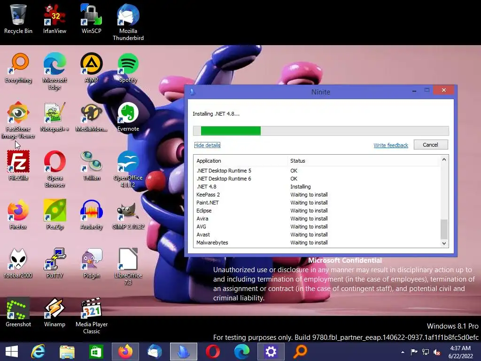Open the WinSCP desktop shortcut
The image size is (481, 361).
[92, 19]
